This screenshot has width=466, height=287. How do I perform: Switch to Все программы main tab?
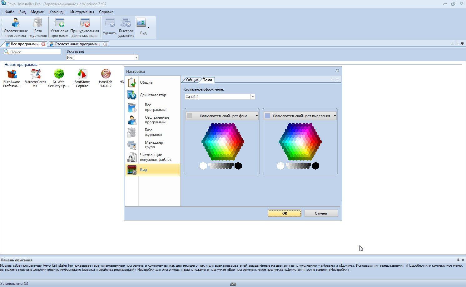(x=24, y=44)
